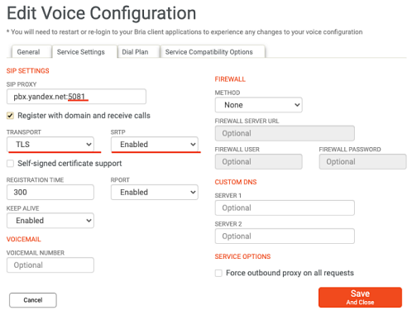Click the Custom DNS Server 1 field

coord(285,208)
